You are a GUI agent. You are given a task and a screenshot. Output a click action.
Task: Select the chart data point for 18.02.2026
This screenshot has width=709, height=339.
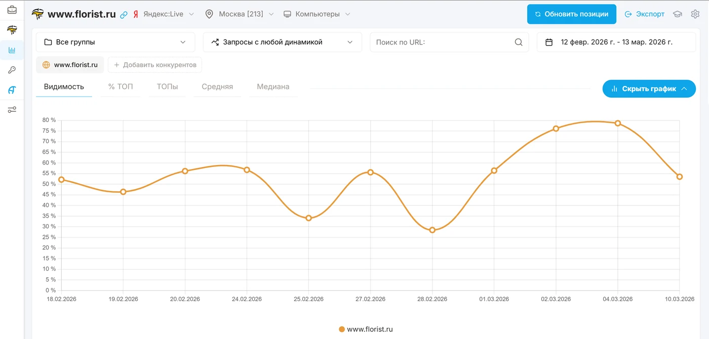(61, 180)
